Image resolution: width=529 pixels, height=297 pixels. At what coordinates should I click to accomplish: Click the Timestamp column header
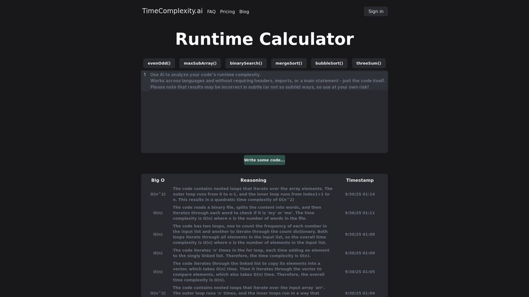click(x=359, y=180)
